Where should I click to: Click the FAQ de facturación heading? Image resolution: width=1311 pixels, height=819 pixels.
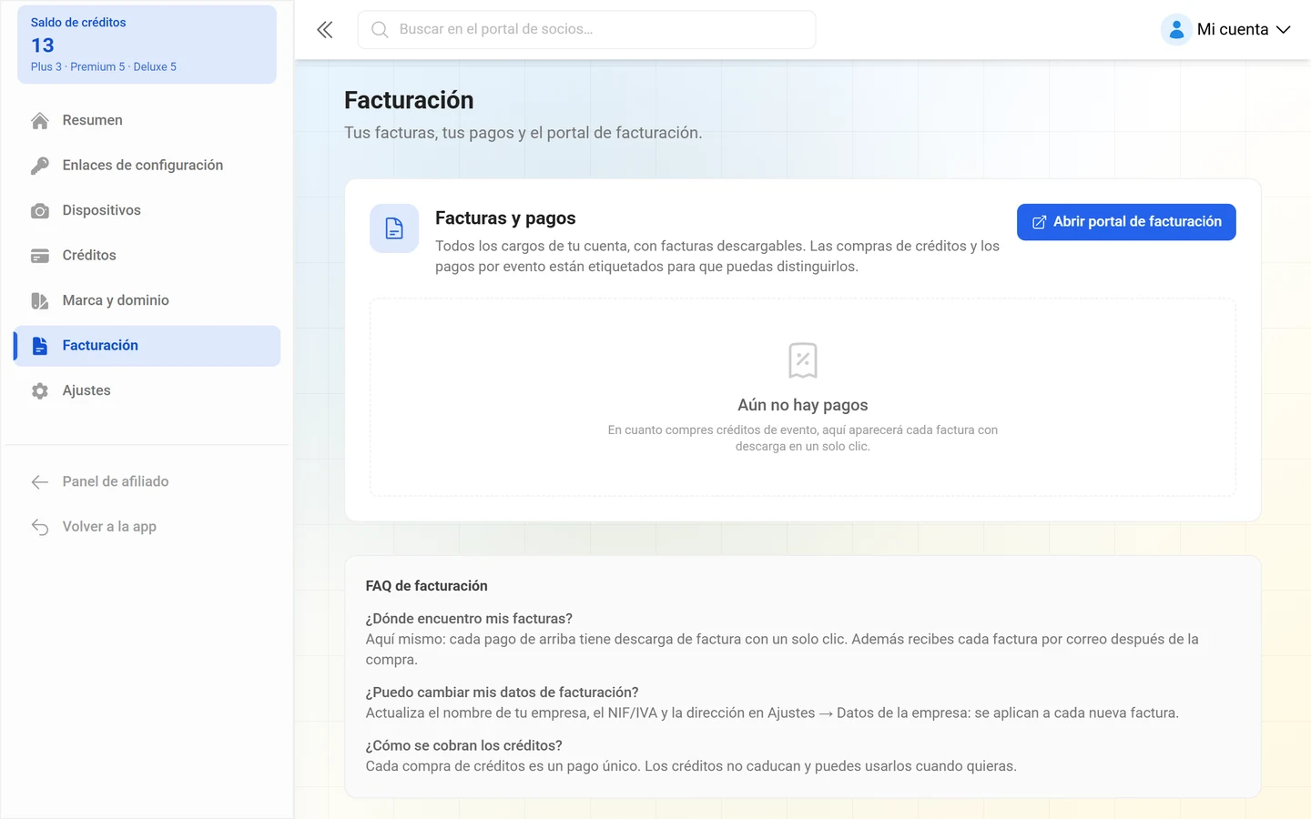pos(427,586)
